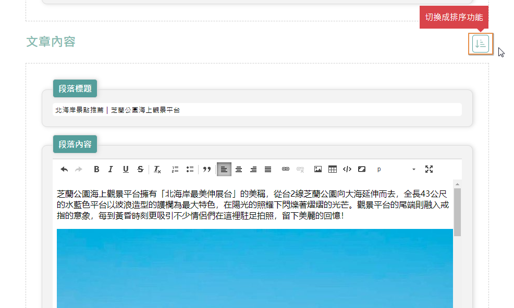
Task: Click the sorting toggle icon near 切換成排序功能
Action: [x=480, y=44]
